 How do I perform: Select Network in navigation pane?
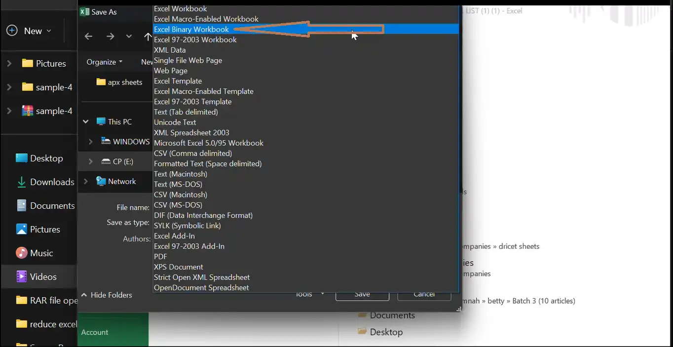click(116, 181)
